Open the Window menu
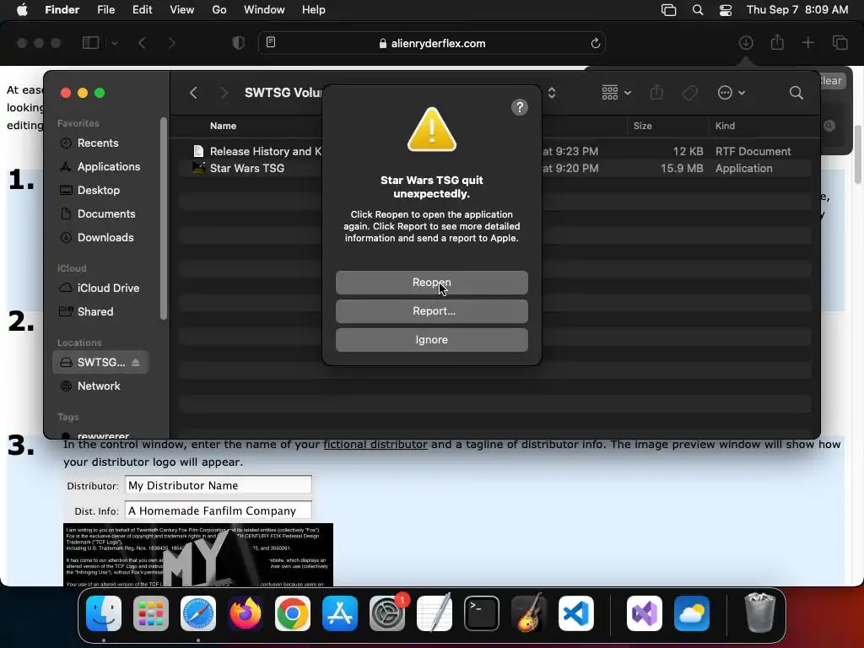The width and height of the screenshot is (864, 648). [x=264, y=10]
